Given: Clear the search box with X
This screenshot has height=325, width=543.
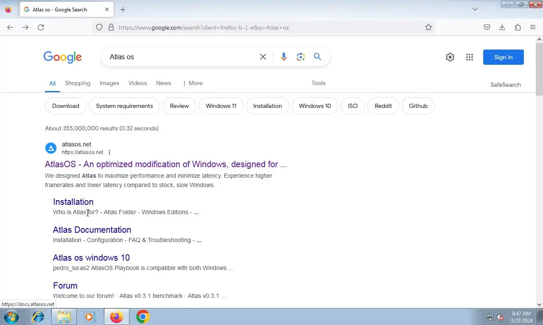Looking at the screenshot, I should pos(263,57).
